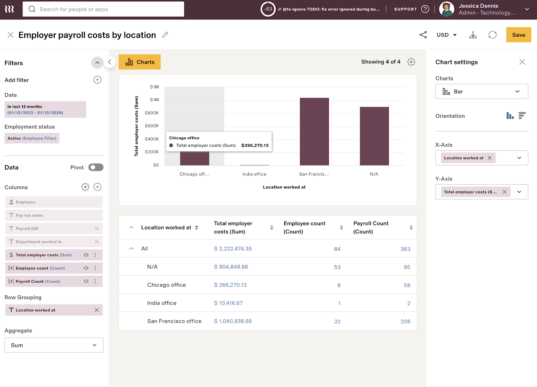Viewport: 537px width, 387px height.
Task: Edit report title with pencil icon
Action: [165, 35]
